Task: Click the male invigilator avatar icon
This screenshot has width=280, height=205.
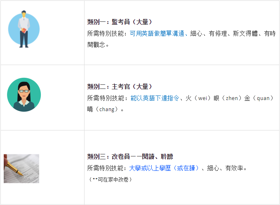Action: click(x=24, y=29)
